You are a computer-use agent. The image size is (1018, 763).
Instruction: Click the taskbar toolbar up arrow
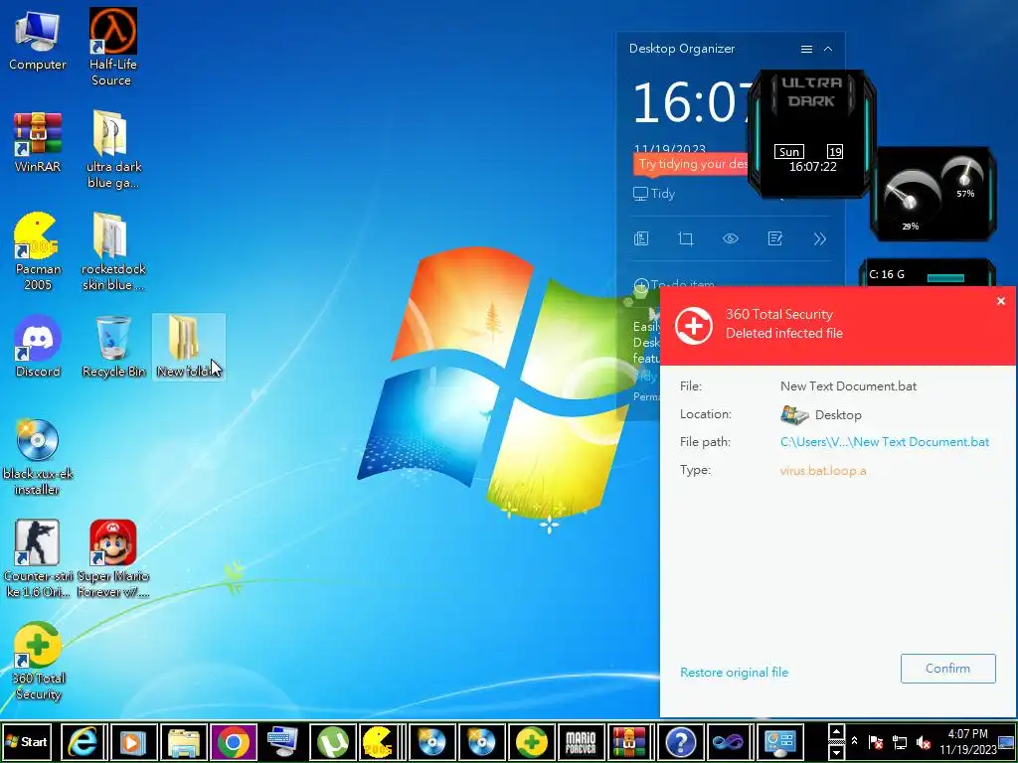837,732
